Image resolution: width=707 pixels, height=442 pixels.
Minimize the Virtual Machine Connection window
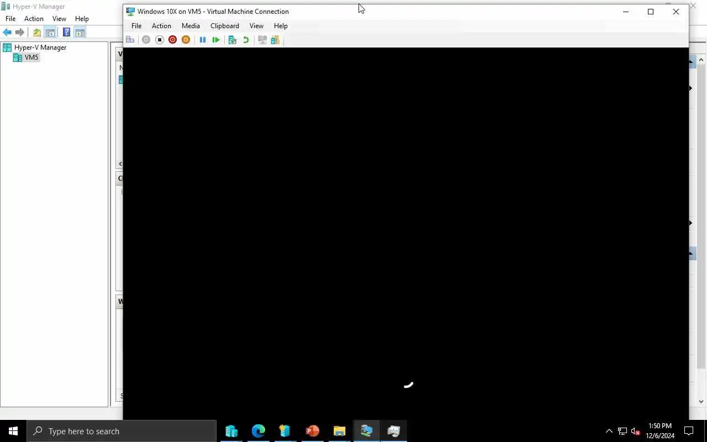coord(626,12)
